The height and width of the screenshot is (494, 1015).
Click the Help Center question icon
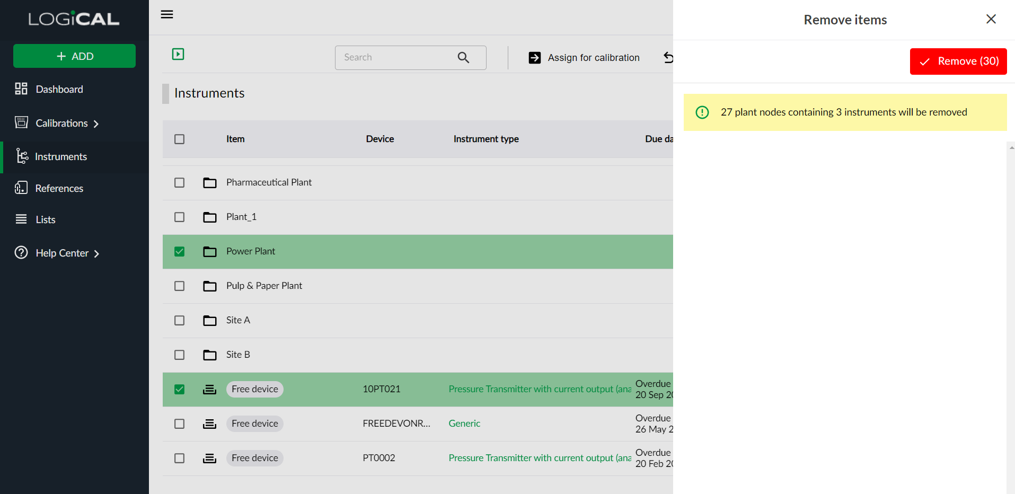[21, 252]
